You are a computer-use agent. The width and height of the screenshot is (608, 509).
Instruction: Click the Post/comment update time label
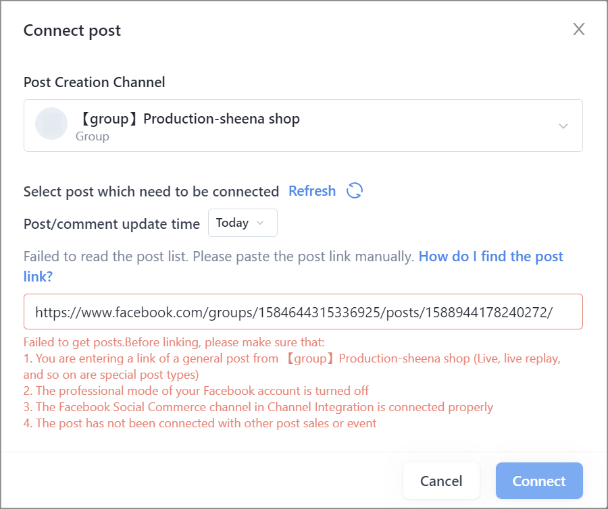point(111,224)
